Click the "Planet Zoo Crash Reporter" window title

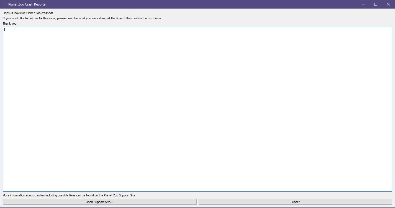pos(27,4)
